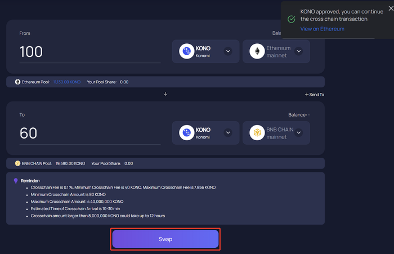Click the + Send To option

click(315, 95)
